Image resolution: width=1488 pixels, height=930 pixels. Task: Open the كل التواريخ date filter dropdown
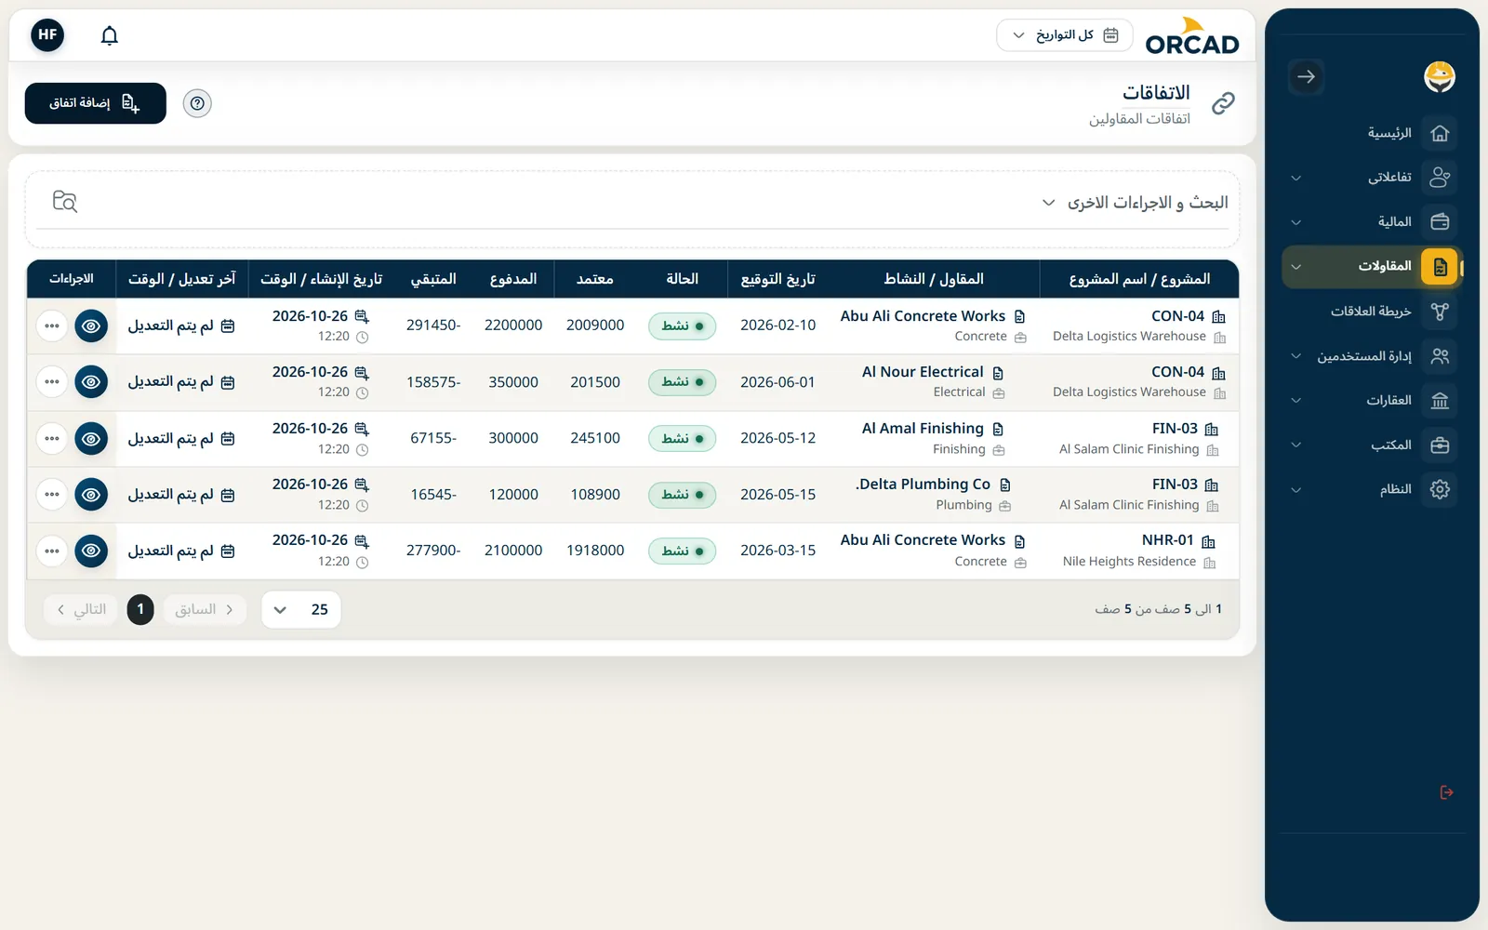[x=1065, y=35]
